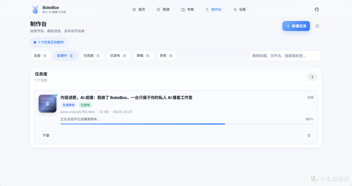The width and height of the screenshot is (352, 186).
Task: Open 详情 details of the task
Action: pos(310,98)
